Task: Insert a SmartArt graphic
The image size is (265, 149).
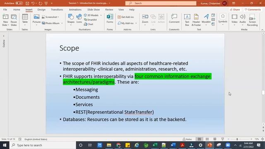Action: pos(90,20)
